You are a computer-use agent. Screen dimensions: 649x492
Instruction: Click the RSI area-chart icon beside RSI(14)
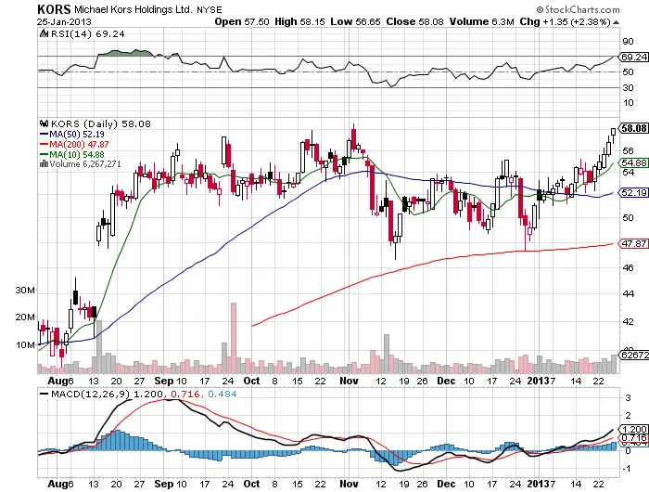[x=44, y=33]
